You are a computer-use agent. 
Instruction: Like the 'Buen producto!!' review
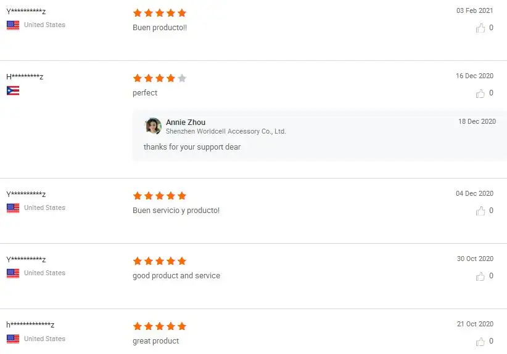[480, 28]
